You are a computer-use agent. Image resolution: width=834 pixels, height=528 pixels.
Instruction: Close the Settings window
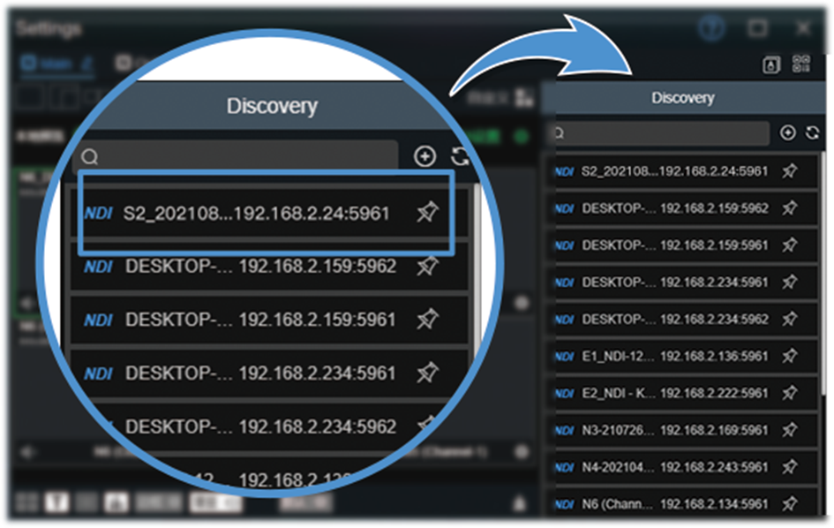[803, 27]
